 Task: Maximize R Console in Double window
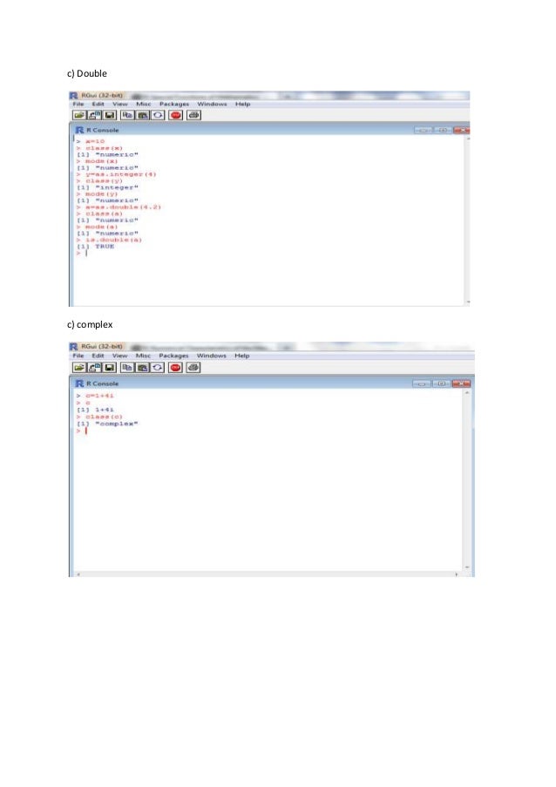[x=442, y=131]
